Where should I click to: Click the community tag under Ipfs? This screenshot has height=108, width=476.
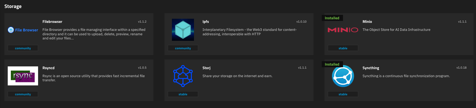[x=183, y=48]
